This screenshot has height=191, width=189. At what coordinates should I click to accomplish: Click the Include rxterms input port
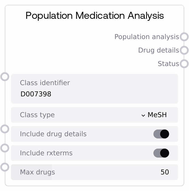click(x=5, y=148)
